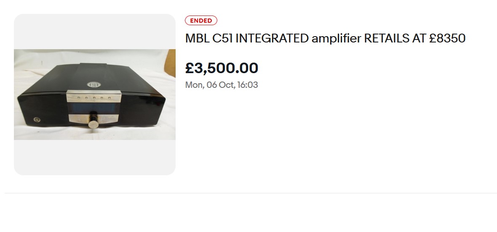Click the word INTEGRATED in the title
497x232 pixels.
pyautogui.click(x=272, y=39)
